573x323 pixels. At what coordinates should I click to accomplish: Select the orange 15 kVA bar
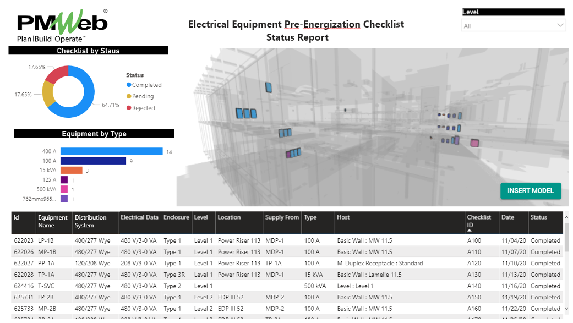71,171
